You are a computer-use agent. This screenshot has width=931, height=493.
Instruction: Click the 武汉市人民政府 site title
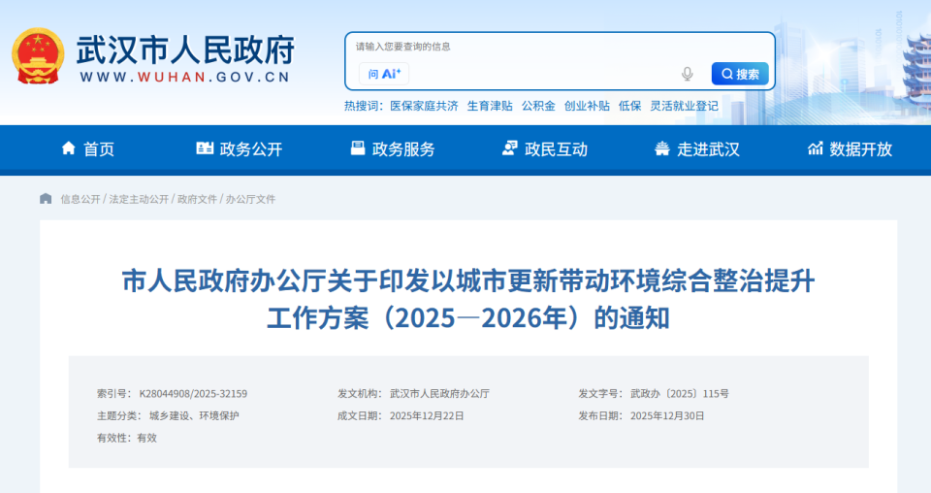(185, 49)
